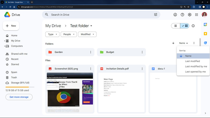Select Last modified sort option
This screenshot has height=118, width=210.
tap(192, 61)
